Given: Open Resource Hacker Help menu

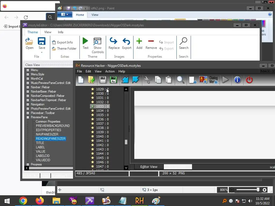Looking at the screenshot, I should coord(122,71).
